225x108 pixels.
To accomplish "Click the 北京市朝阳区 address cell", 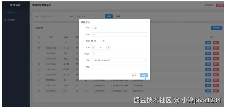I will pyautogui.click(x=138, y=85).
